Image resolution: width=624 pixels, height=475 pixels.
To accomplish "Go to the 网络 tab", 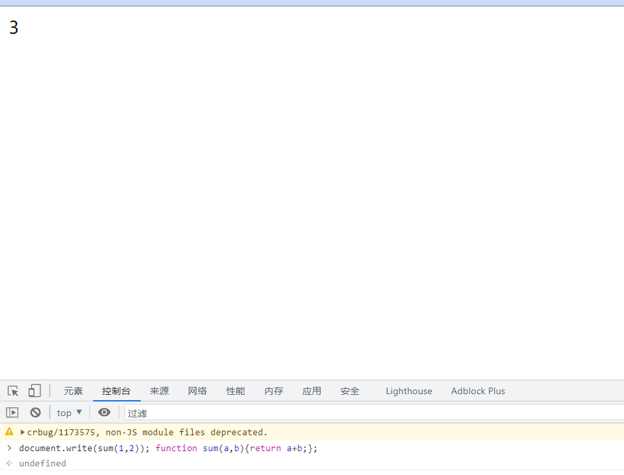I will click(197, 391).
